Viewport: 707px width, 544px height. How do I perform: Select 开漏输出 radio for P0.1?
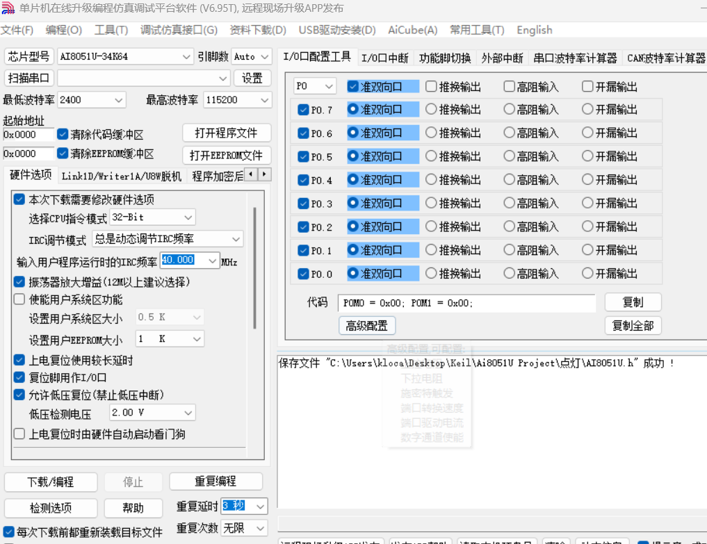coord(587,249)
